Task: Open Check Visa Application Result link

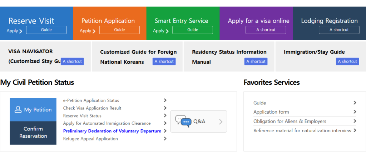Action: pos(92,108)
